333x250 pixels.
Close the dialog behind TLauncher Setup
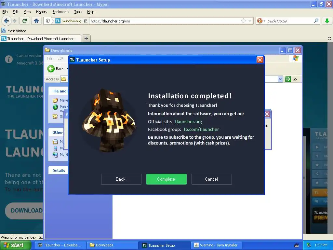pos(267,114)
